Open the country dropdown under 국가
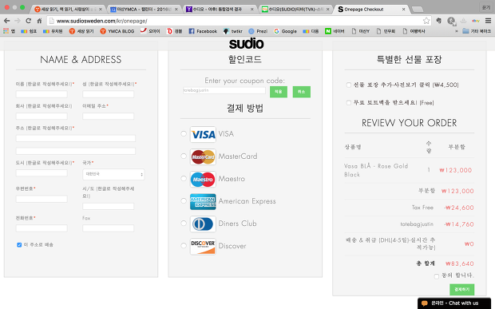Viewport: 495px width, 309px height. point(113,174)
